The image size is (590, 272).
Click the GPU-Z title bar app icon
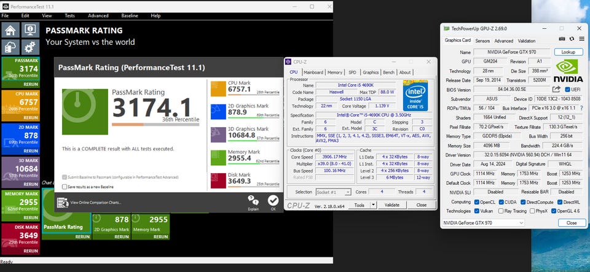click(446, 28)
